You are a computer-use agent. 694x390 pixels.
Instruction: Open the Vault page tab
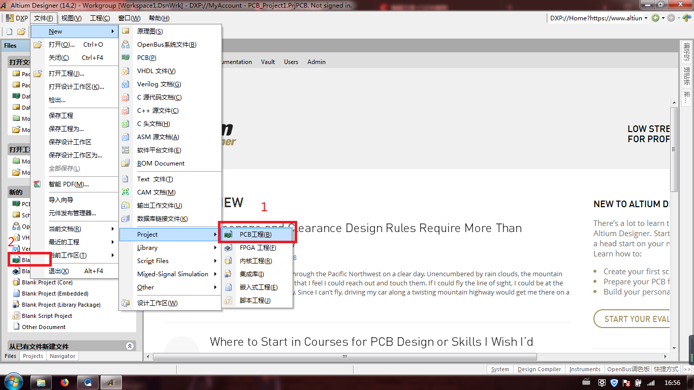pyautogui.click(x=268, y=62)
